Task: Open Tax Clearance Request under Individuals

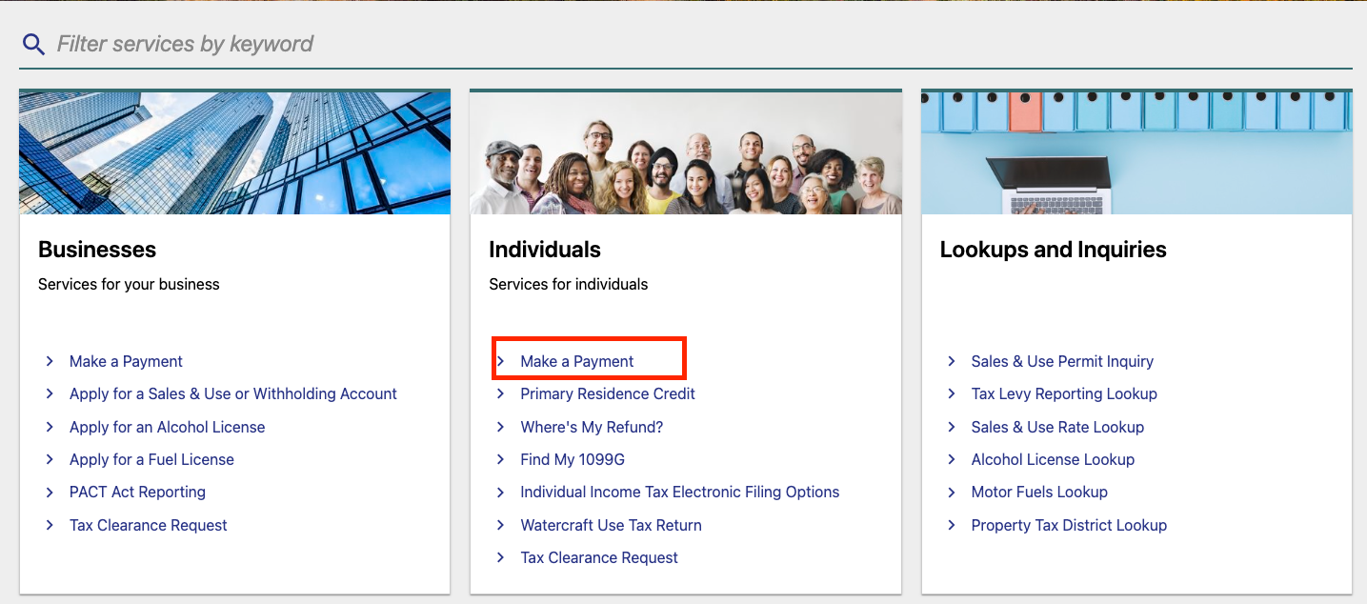Action: [599, 557]
